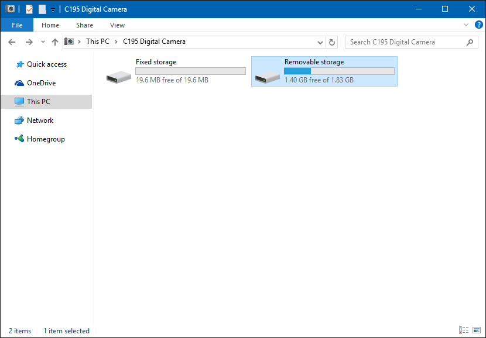The height and width of the screenshot is (338, 486).
Task: Open Help with the question mark icon
Action: tap(478, 25)
